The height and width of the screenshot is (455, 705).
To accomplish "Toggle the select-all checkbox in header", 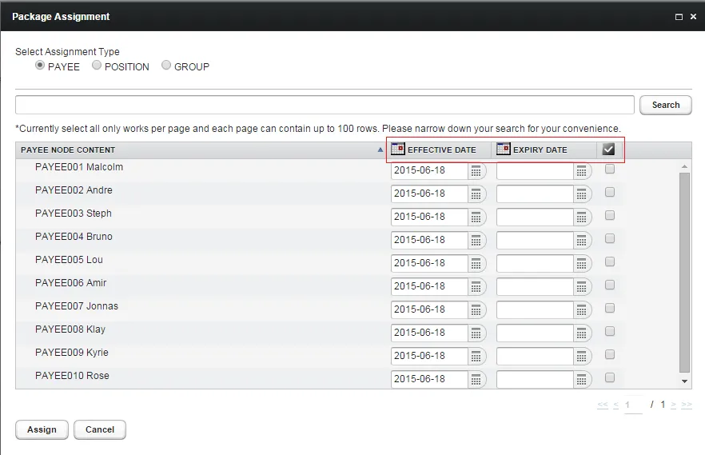I will click(x=608, y=150).
